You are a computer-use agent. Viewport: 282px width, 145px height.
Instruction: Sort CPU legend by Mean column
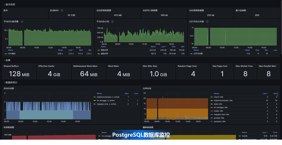[60, 50]
